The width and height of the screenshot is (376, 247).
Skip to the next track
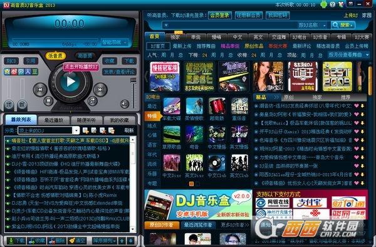point(100,90)
